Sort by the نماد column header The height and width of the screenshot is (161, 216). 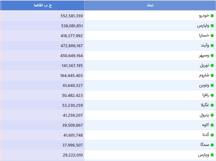click(x=150, y=5)
